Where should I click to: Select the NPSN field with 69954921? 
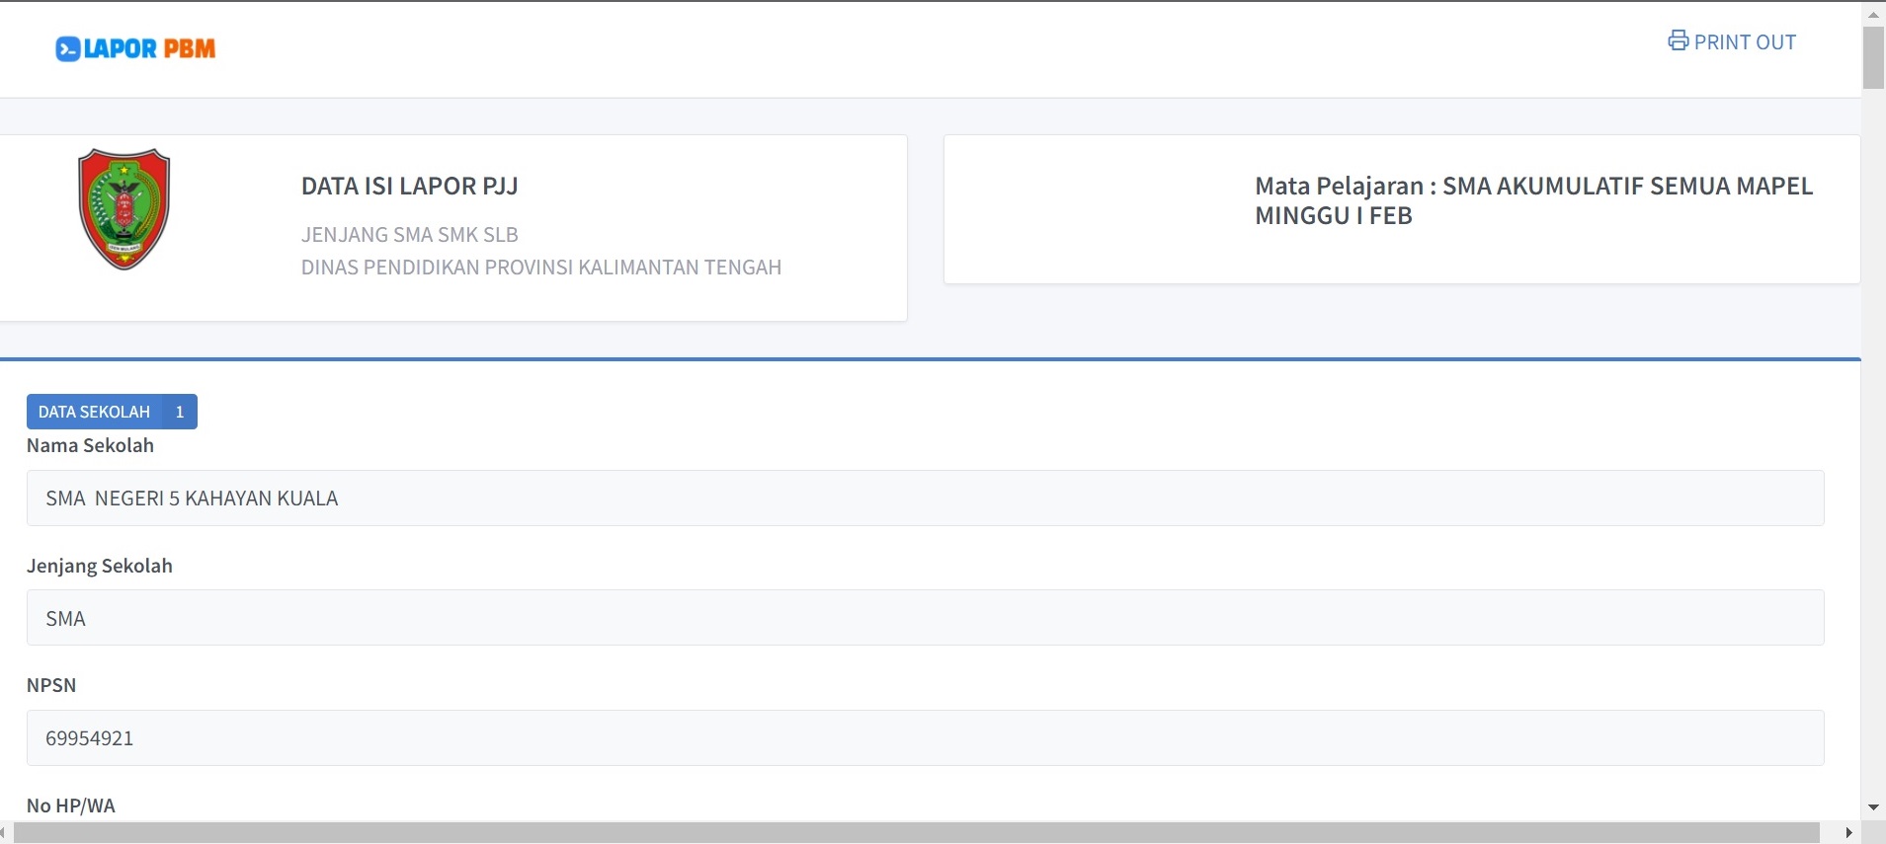tap(925, 738)
